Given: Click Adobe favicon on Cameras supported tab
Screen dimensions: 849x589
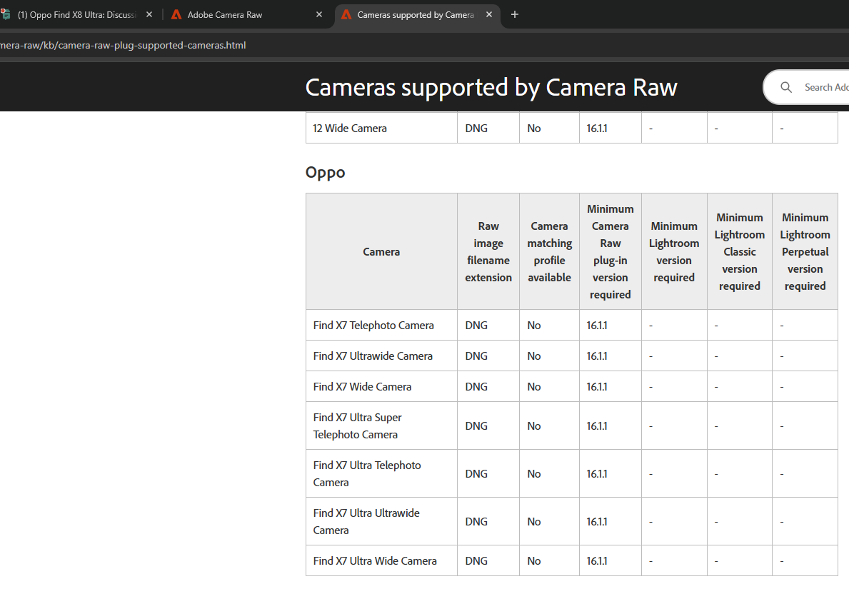Looking at the screenshot, I should (346, 14).
